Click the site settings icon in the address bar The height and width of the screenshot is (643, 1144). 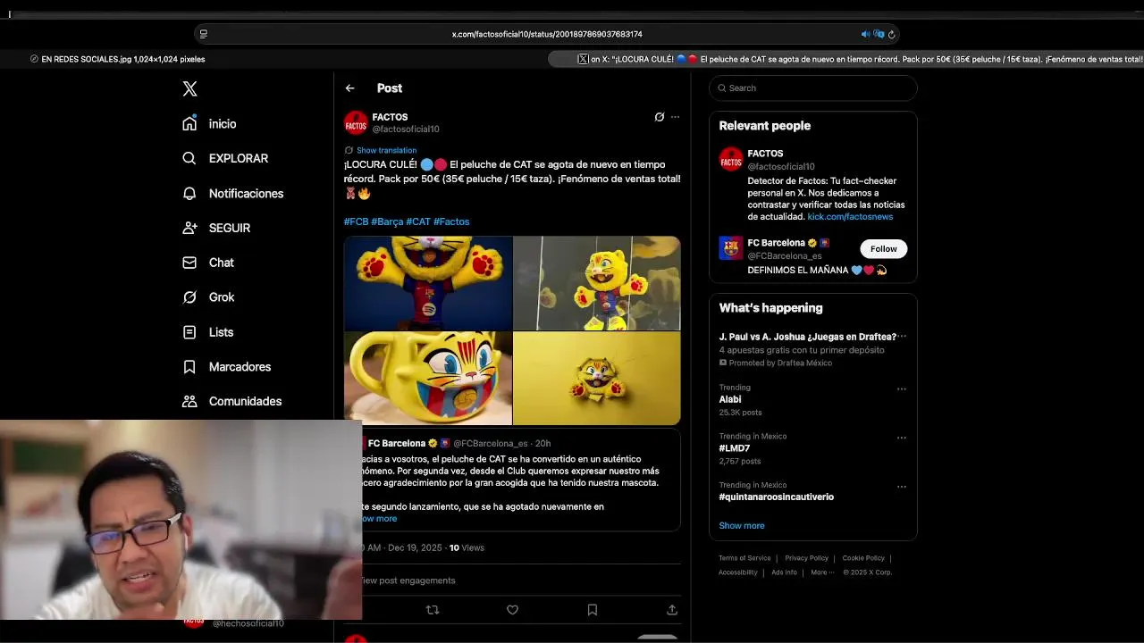(x=204, y=34)
